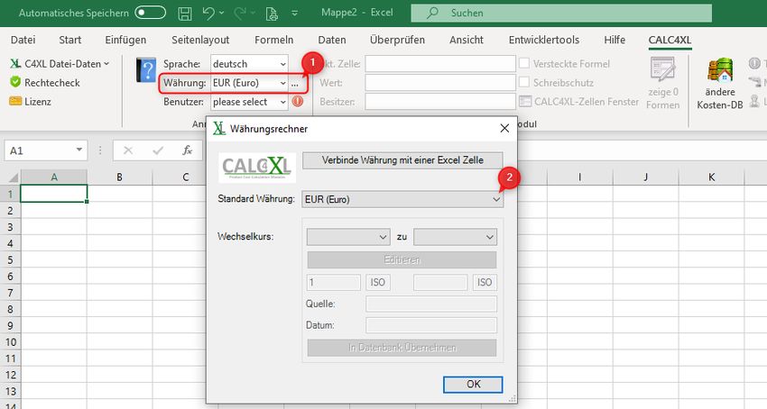The height and width of the screenshot is (409, 767).
Task: Click the insert function fx icon
Action: click(x=188, y=150)
